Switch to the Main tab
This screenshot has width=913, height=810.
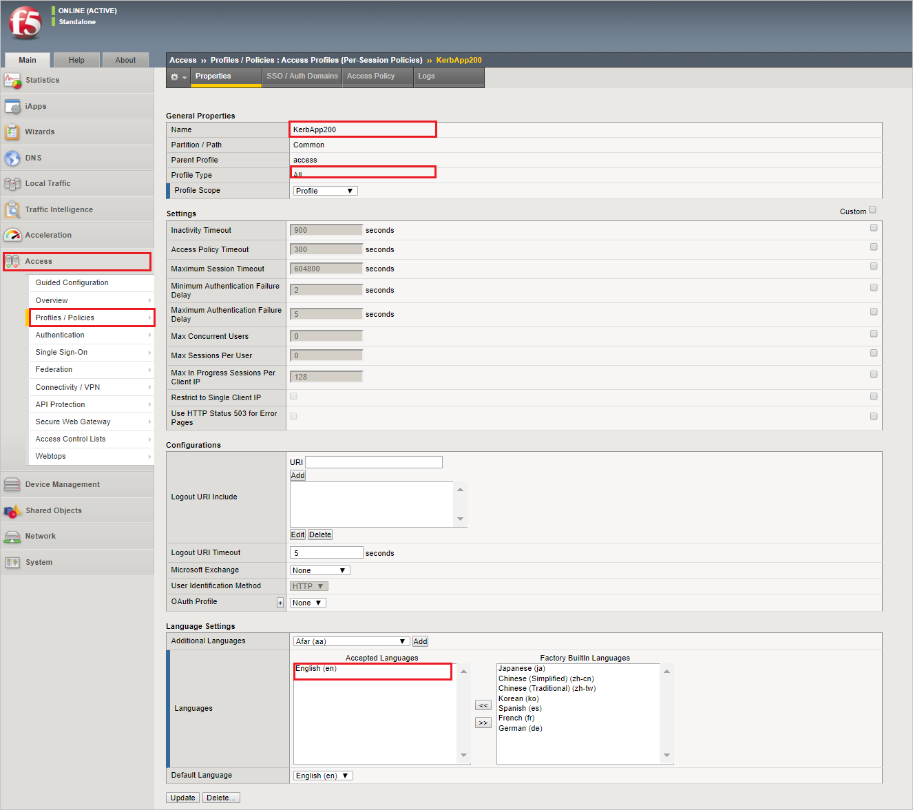(28, 60)
